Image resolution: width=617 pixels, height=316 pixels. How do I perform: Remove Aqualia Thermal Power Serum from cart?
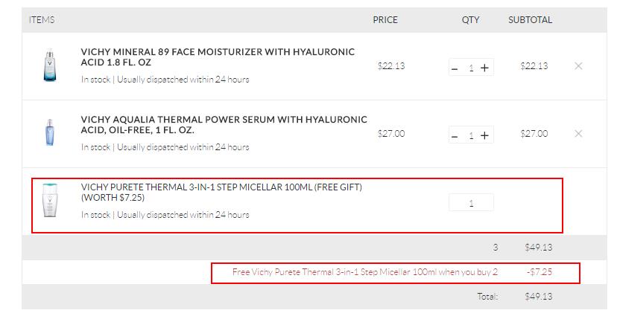578,134
